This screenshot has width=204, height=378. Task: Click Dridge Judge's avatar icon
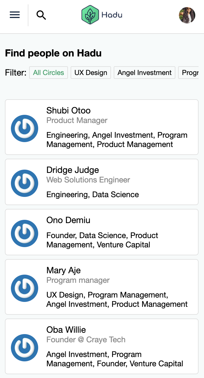tap(25, 183)
